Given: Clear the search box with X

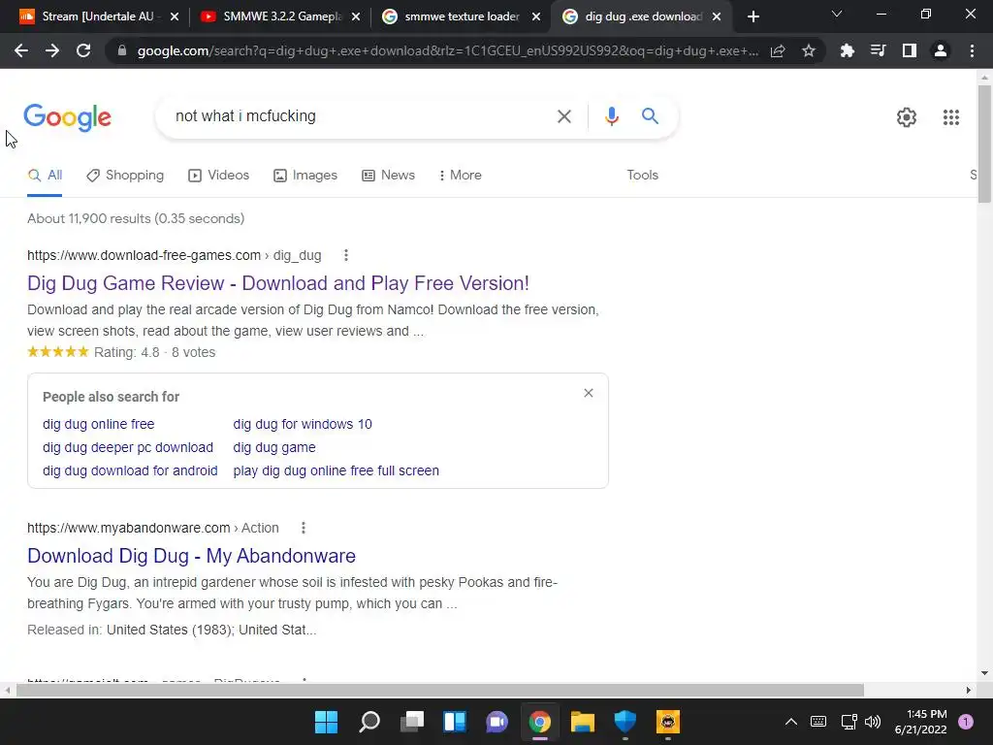Looking at the screenshot, I should point(563,116).
